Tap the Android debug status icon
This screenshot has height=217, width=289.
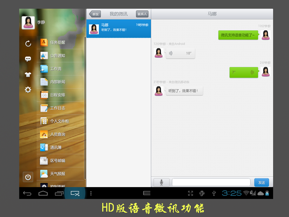tap(202, 193)
